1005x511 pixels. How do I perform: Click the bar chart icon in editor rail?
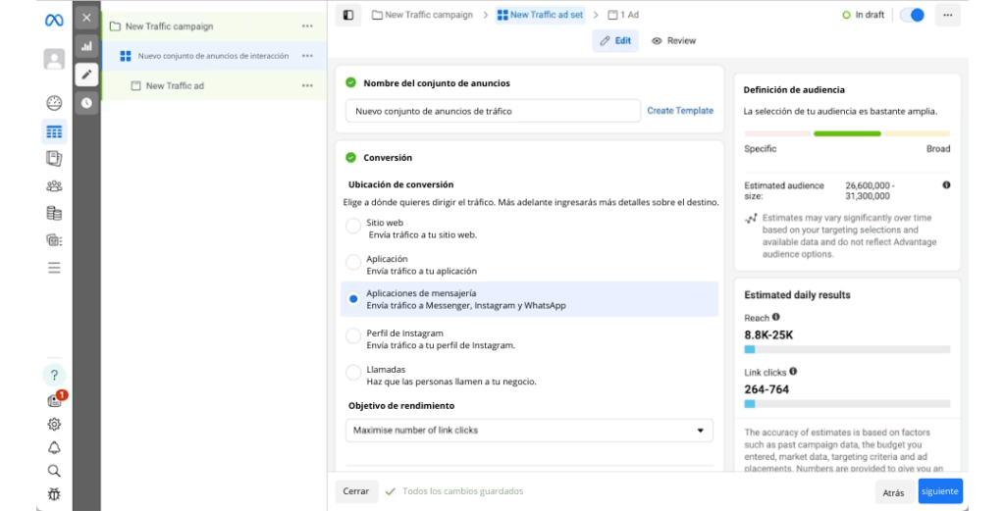pyautogui.click(x=86, y=46)
